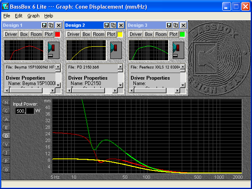
Task: Click 'Name: PD2150' text in Design 2
Action: 86,83
